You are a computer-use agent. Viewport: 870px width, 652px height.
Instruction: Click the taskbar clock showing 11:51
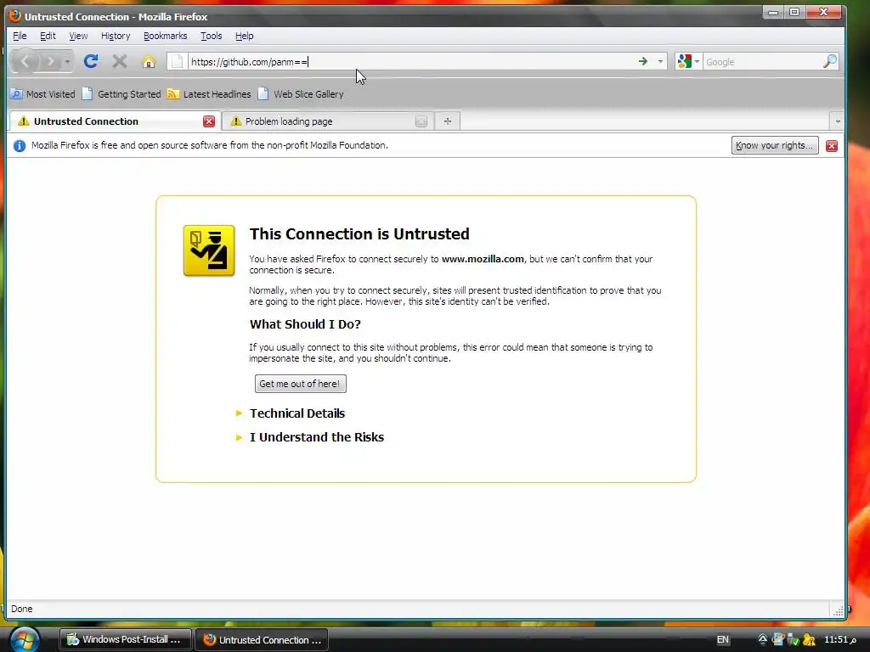click(x=839, y=639)
